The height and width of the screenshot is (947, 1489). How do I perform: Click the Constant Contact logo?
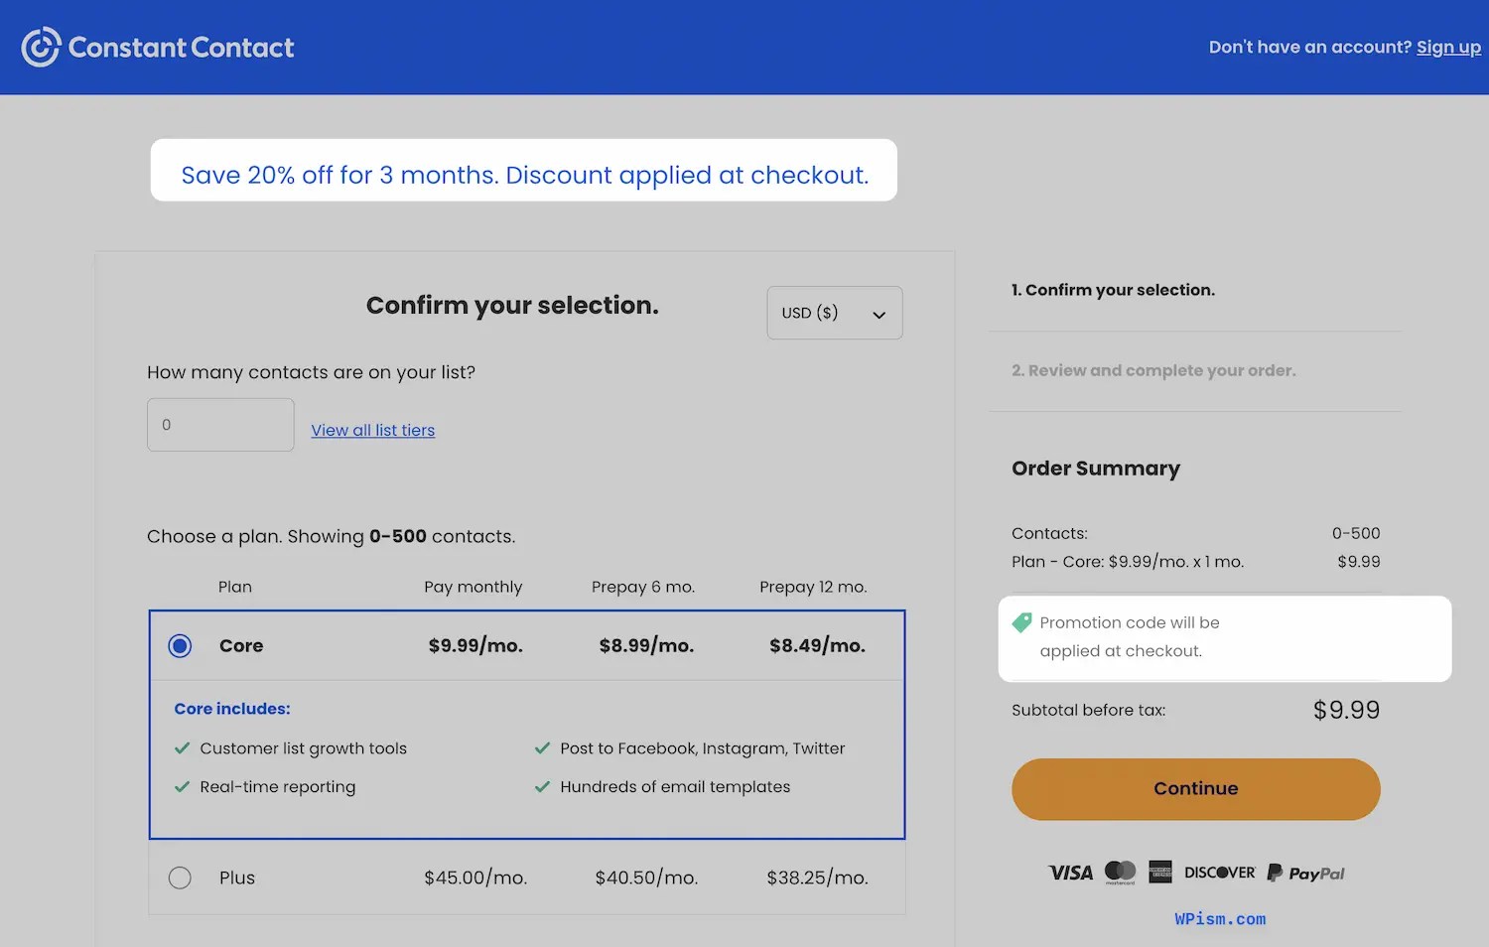pyautogui.click(x=157, y=47)
